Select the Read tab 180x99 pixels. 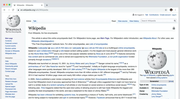click(114, 21)
